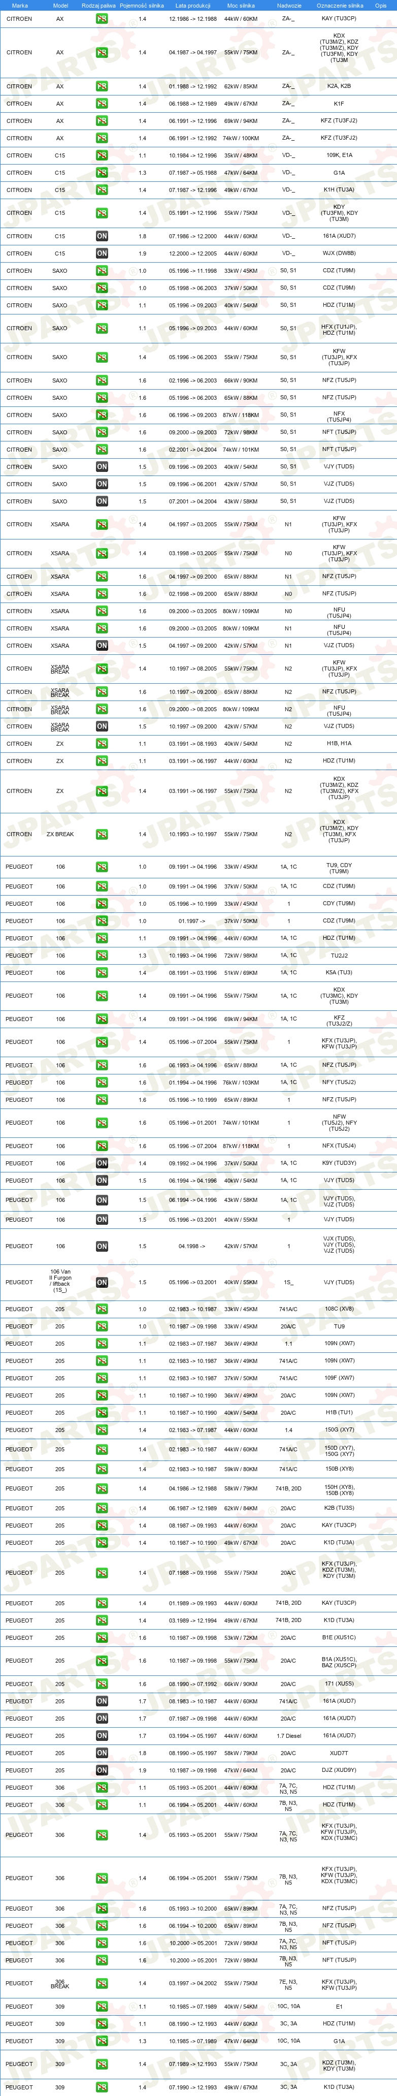This screenshot has width=397, height=2096.
Task: Click the 'G1A' engine code in Citroen C15 row
Action: point(339,173)
